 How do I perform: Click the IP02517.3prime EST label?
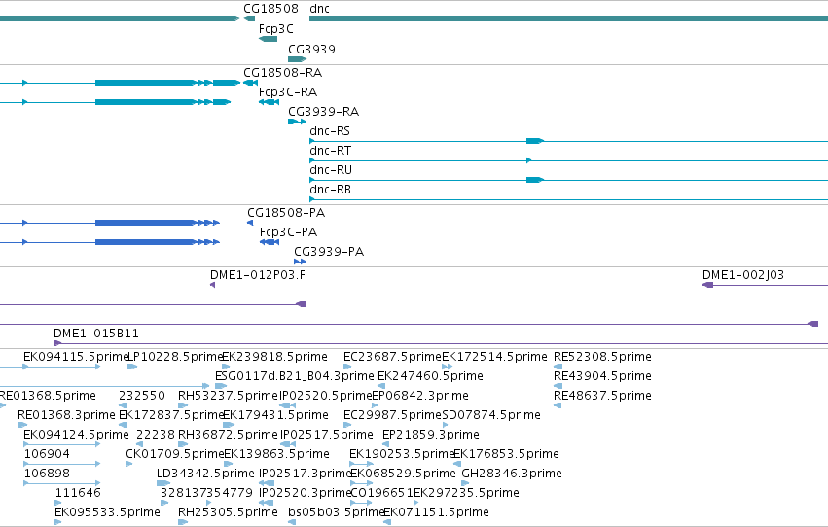coord(306,474)
